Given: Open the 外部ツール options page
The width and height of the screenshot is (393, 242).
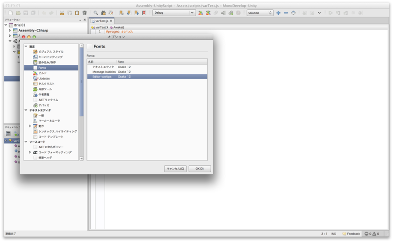Looking at the screenshot, I should [x=45, y=89].
